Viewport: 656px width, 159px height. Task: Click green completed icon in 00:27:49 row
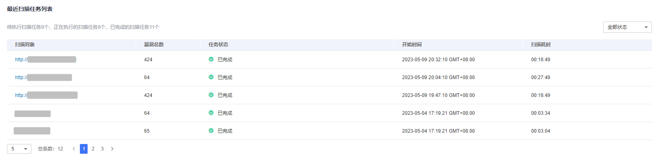211,77
